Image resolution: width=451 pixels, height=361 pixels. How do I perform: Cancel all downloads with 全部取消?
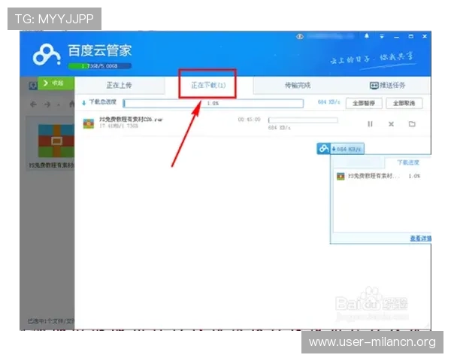(x=404, y=103)
